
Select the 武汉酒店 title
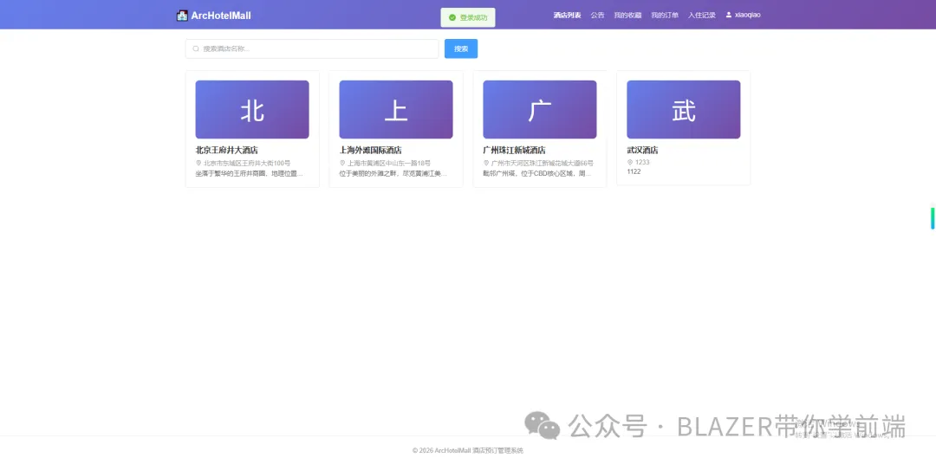coord(642,151)
